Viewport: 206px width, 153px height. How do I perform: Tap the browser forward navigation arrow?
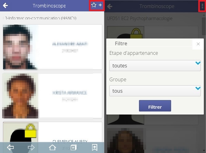point(31,147)
